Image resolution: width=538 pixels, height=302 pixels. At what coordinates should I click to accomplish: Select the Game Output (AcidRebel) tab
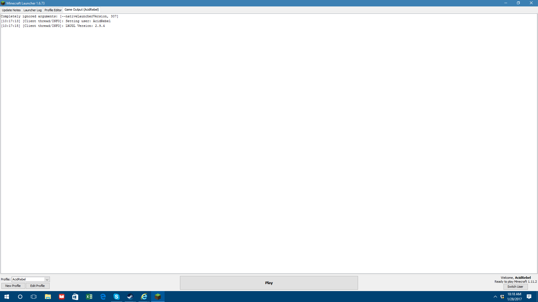[x=82, y=10]
